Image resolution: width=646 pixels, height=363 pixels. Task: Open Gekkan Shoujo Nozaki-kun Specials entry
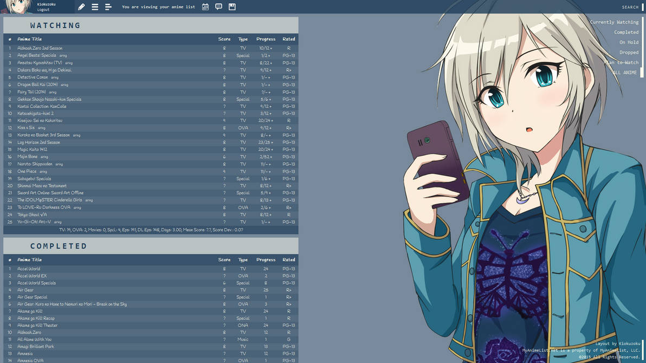coord(49,99)
